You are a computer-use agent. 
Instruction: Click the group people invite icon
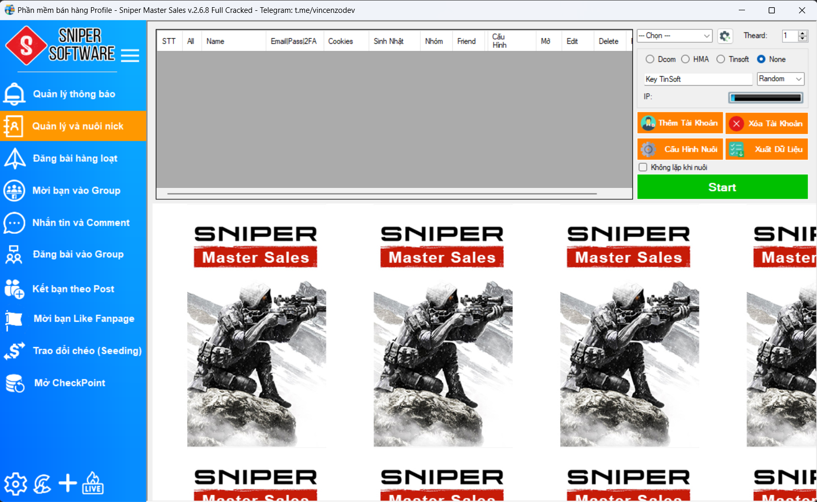[14, 191]
